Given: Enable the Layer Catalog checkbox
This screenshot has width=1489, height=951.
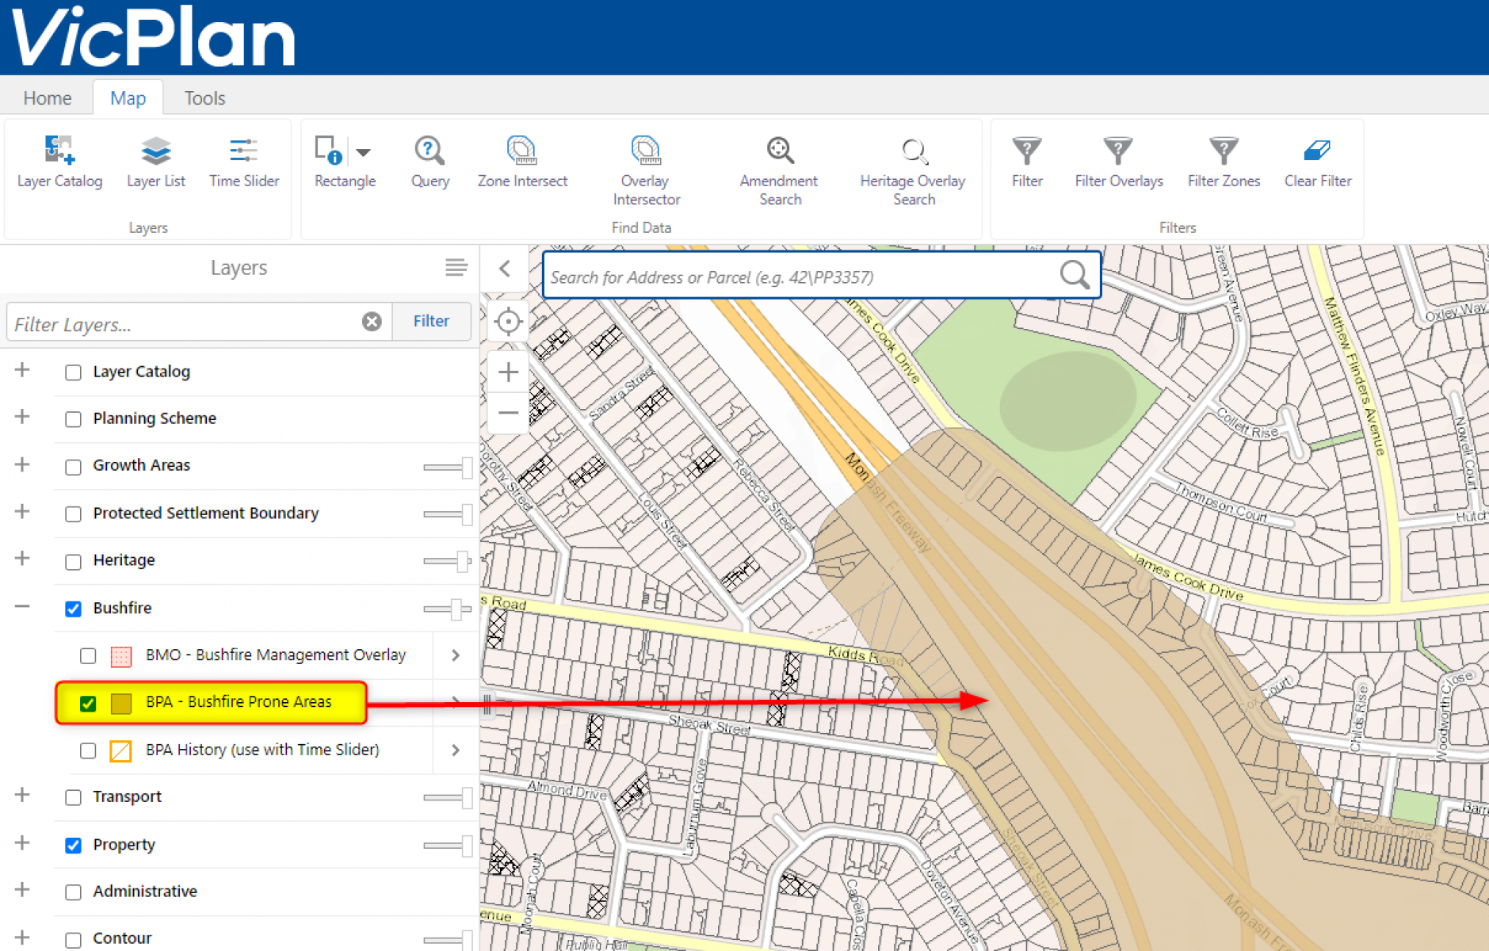Looking at the screenshot, I should (73, 372).
